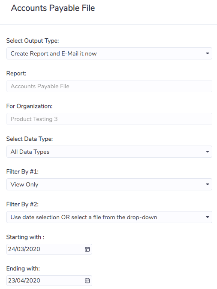Screen dimensions: 217x289
Task: Open calendar picker for Starting with date
Action: pos(87,249)
